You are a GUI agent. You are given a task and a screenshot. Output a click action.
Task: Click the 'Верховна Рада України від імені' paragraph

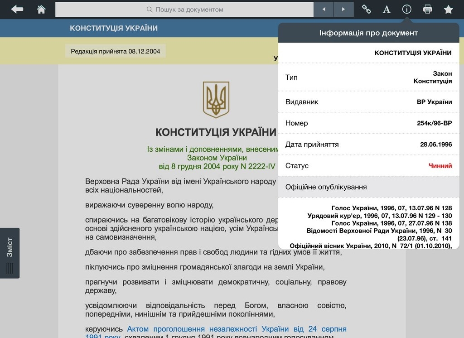coord(181,186)
